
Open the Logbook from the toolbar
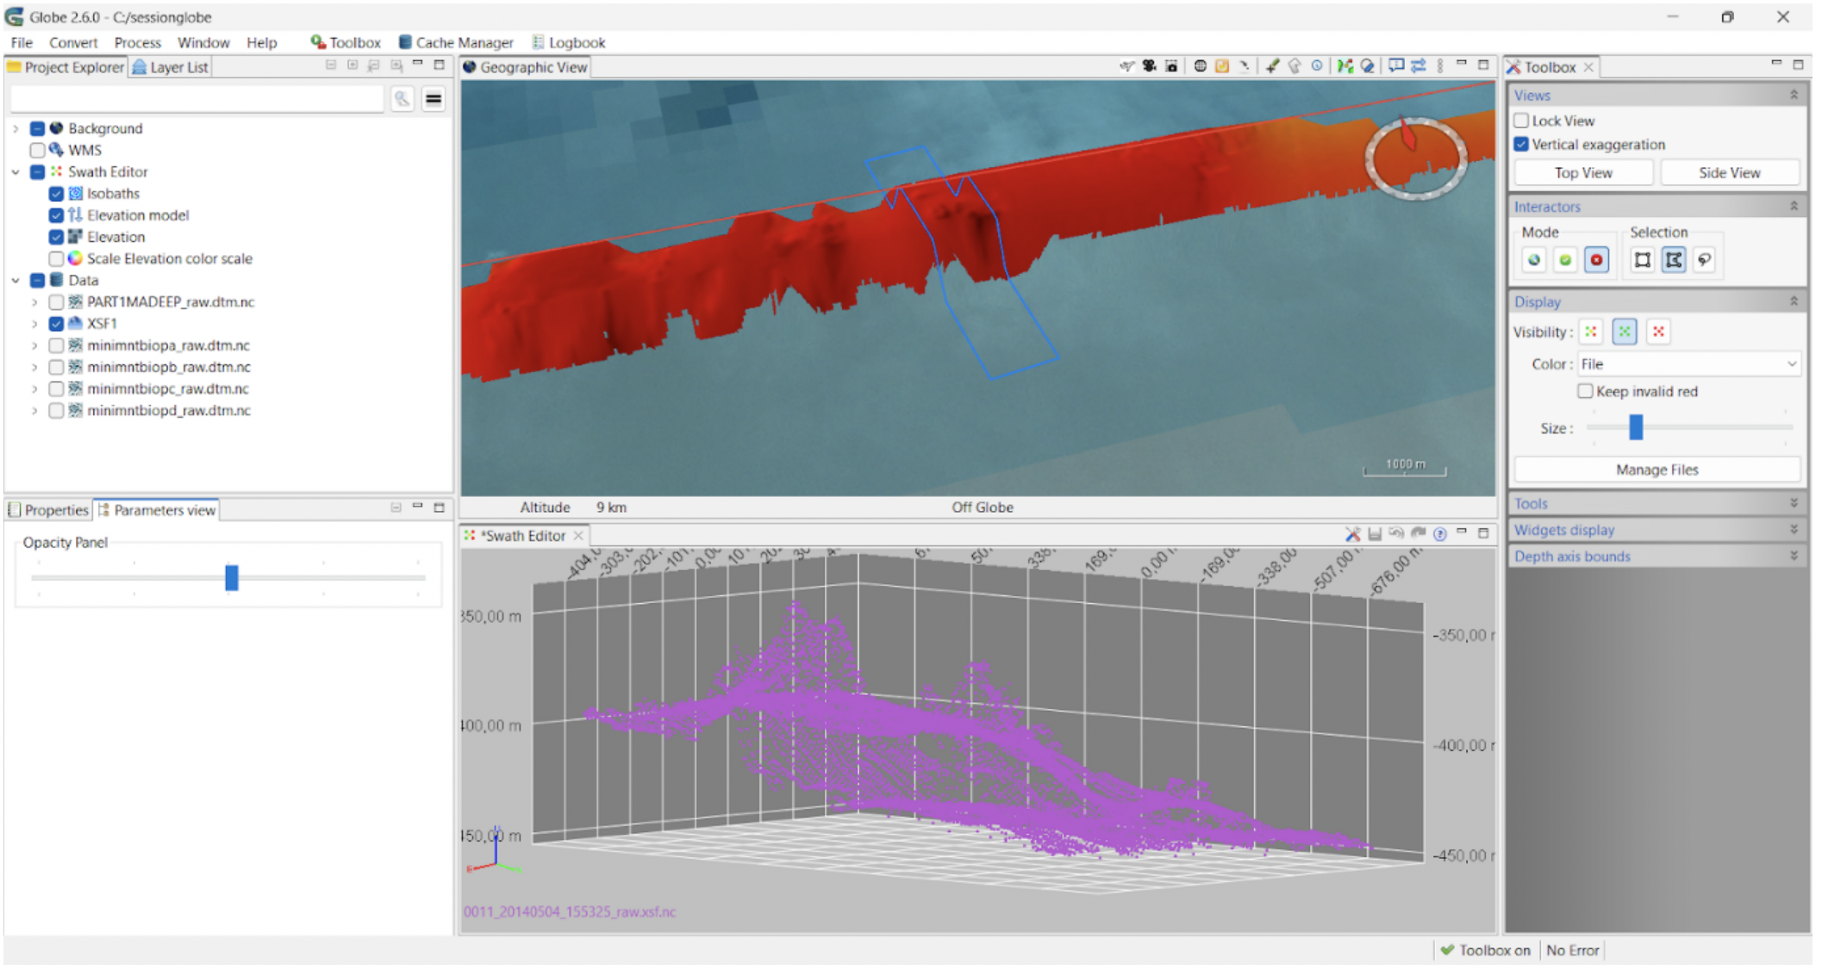[568, 42]
